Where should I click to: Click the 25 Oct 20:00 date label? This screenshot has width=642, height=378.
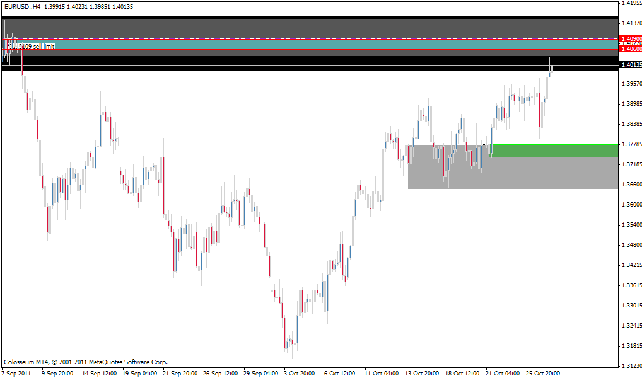coord(544,373)
